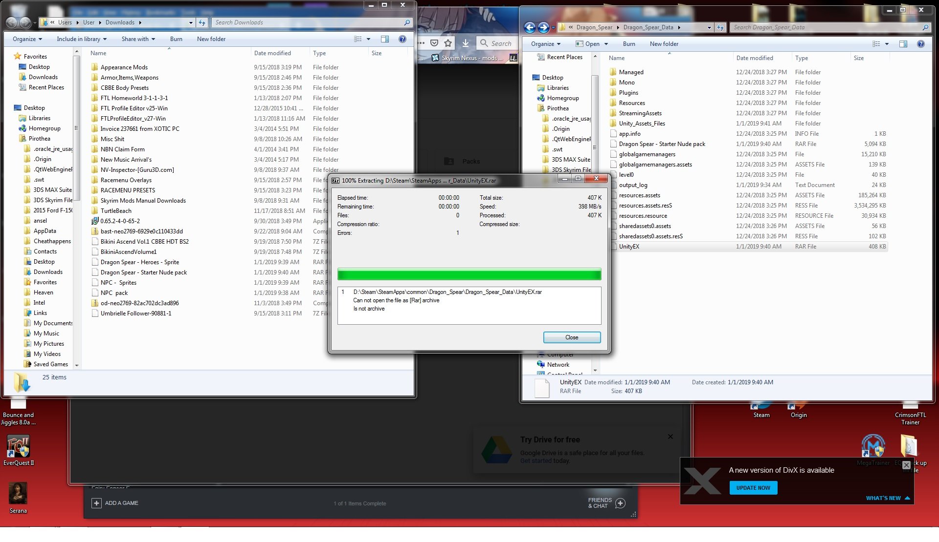Click UPDATE NOW in DivX notification
Screen dimensions: 939x542
[753, 488]
